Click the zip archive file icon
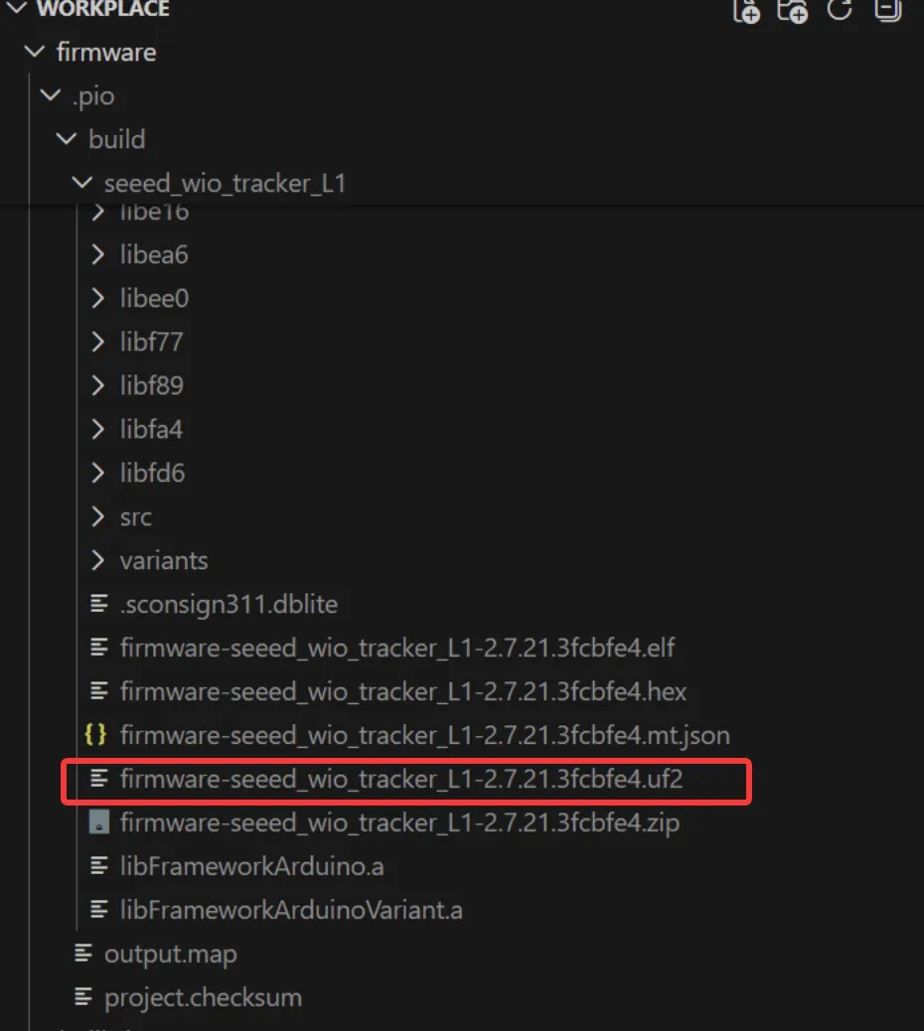This screenshot has height=1031, width=924. 98,822
